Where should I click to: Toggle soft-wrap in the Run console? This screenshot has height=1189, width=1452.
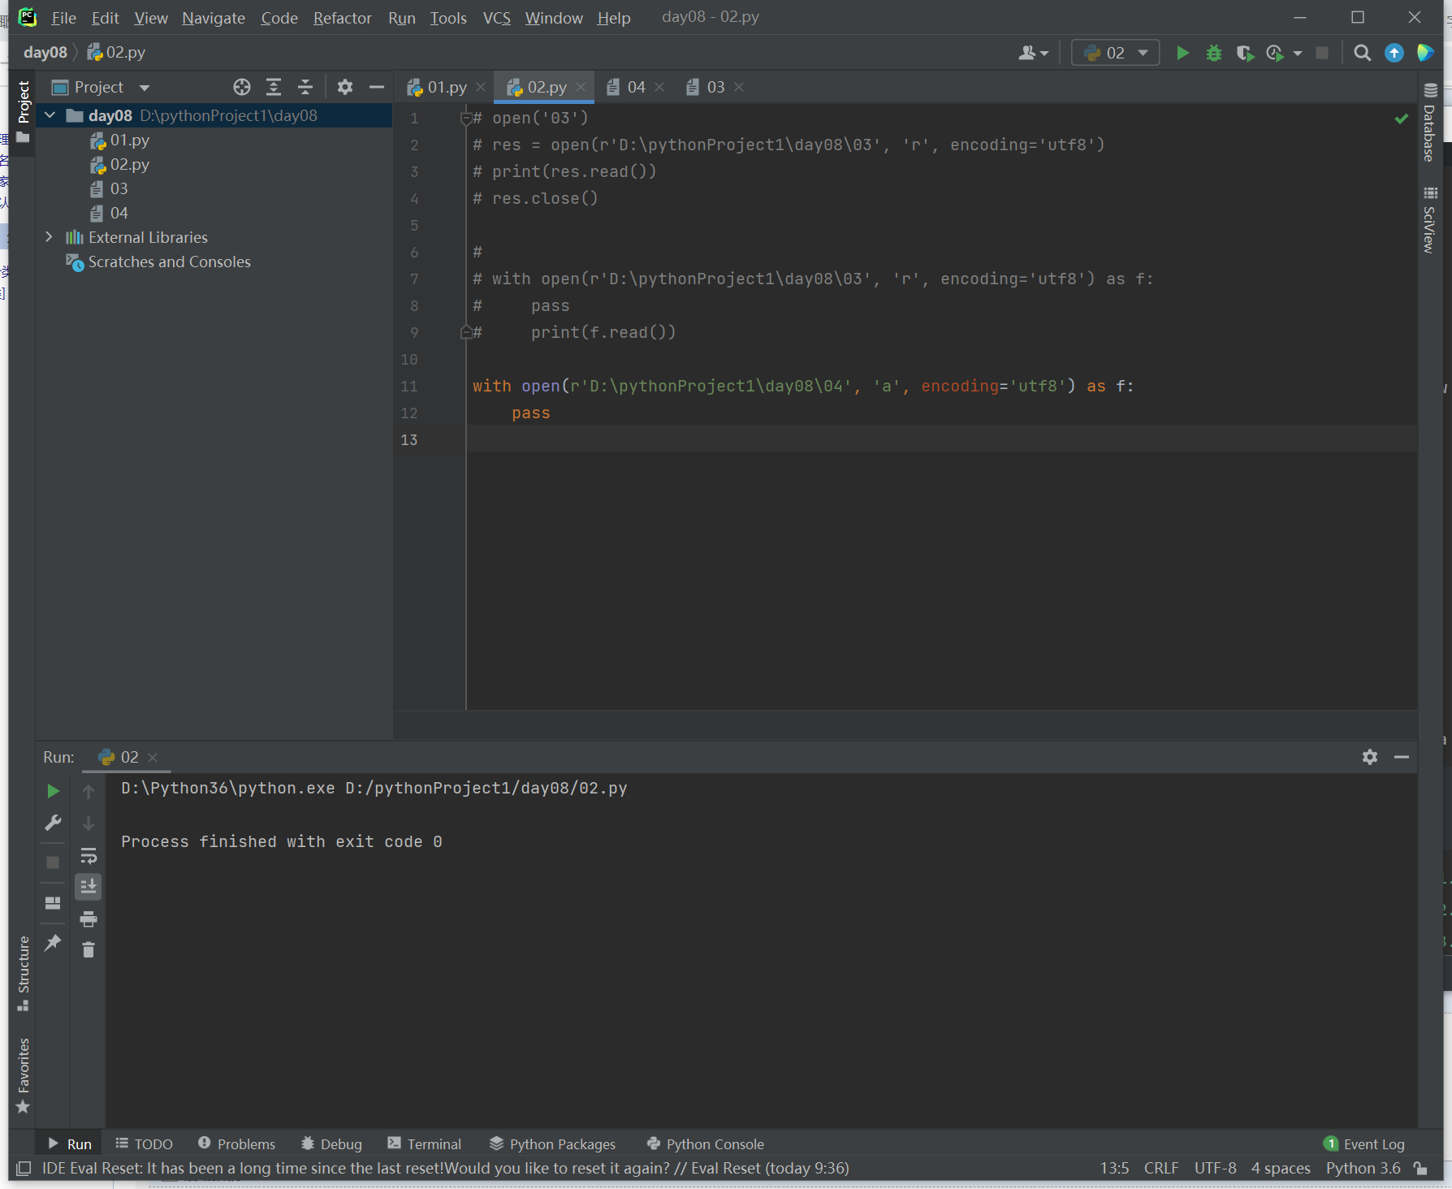(89, 855)
